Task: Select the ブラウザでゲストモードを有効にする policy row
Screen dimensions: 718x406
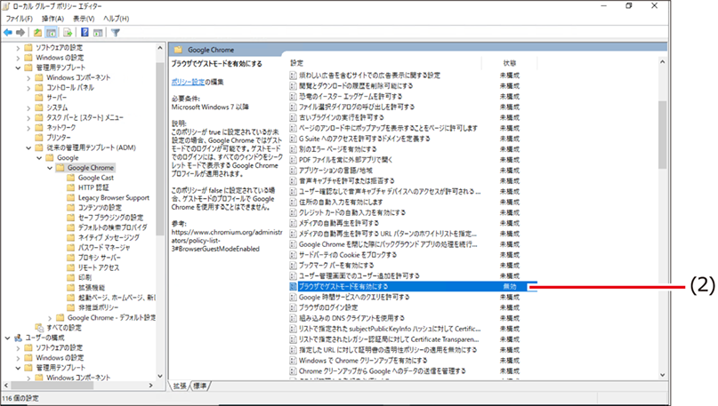Action: pos(413,287)
